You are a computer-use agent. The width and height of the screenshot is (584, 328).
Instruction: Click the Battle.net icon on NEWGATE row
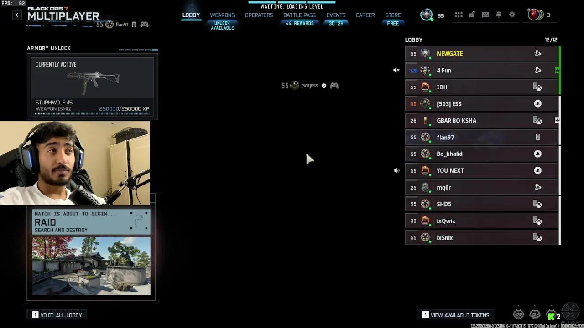point(538,54)
